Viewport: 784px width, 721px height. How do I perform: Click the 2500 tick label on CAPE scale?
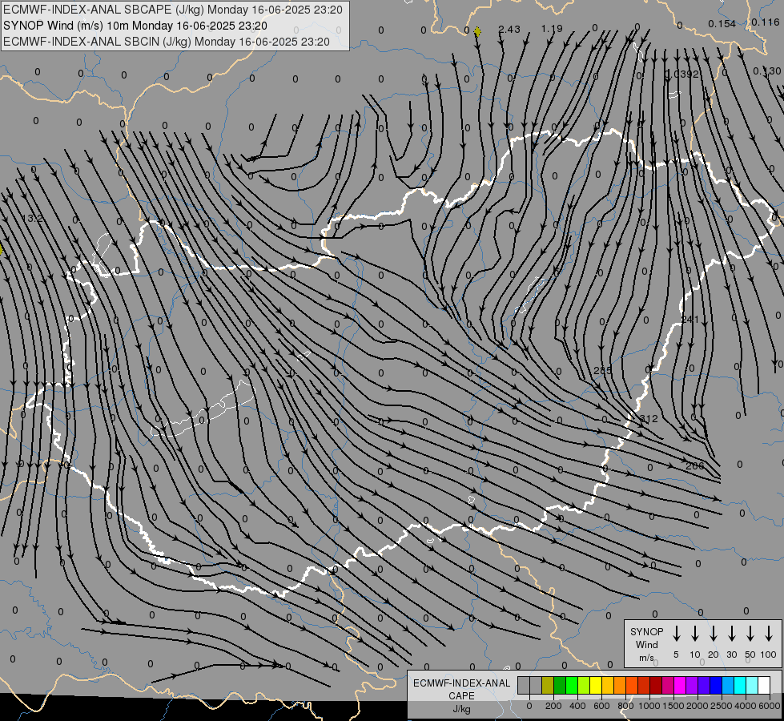[722, 706]
